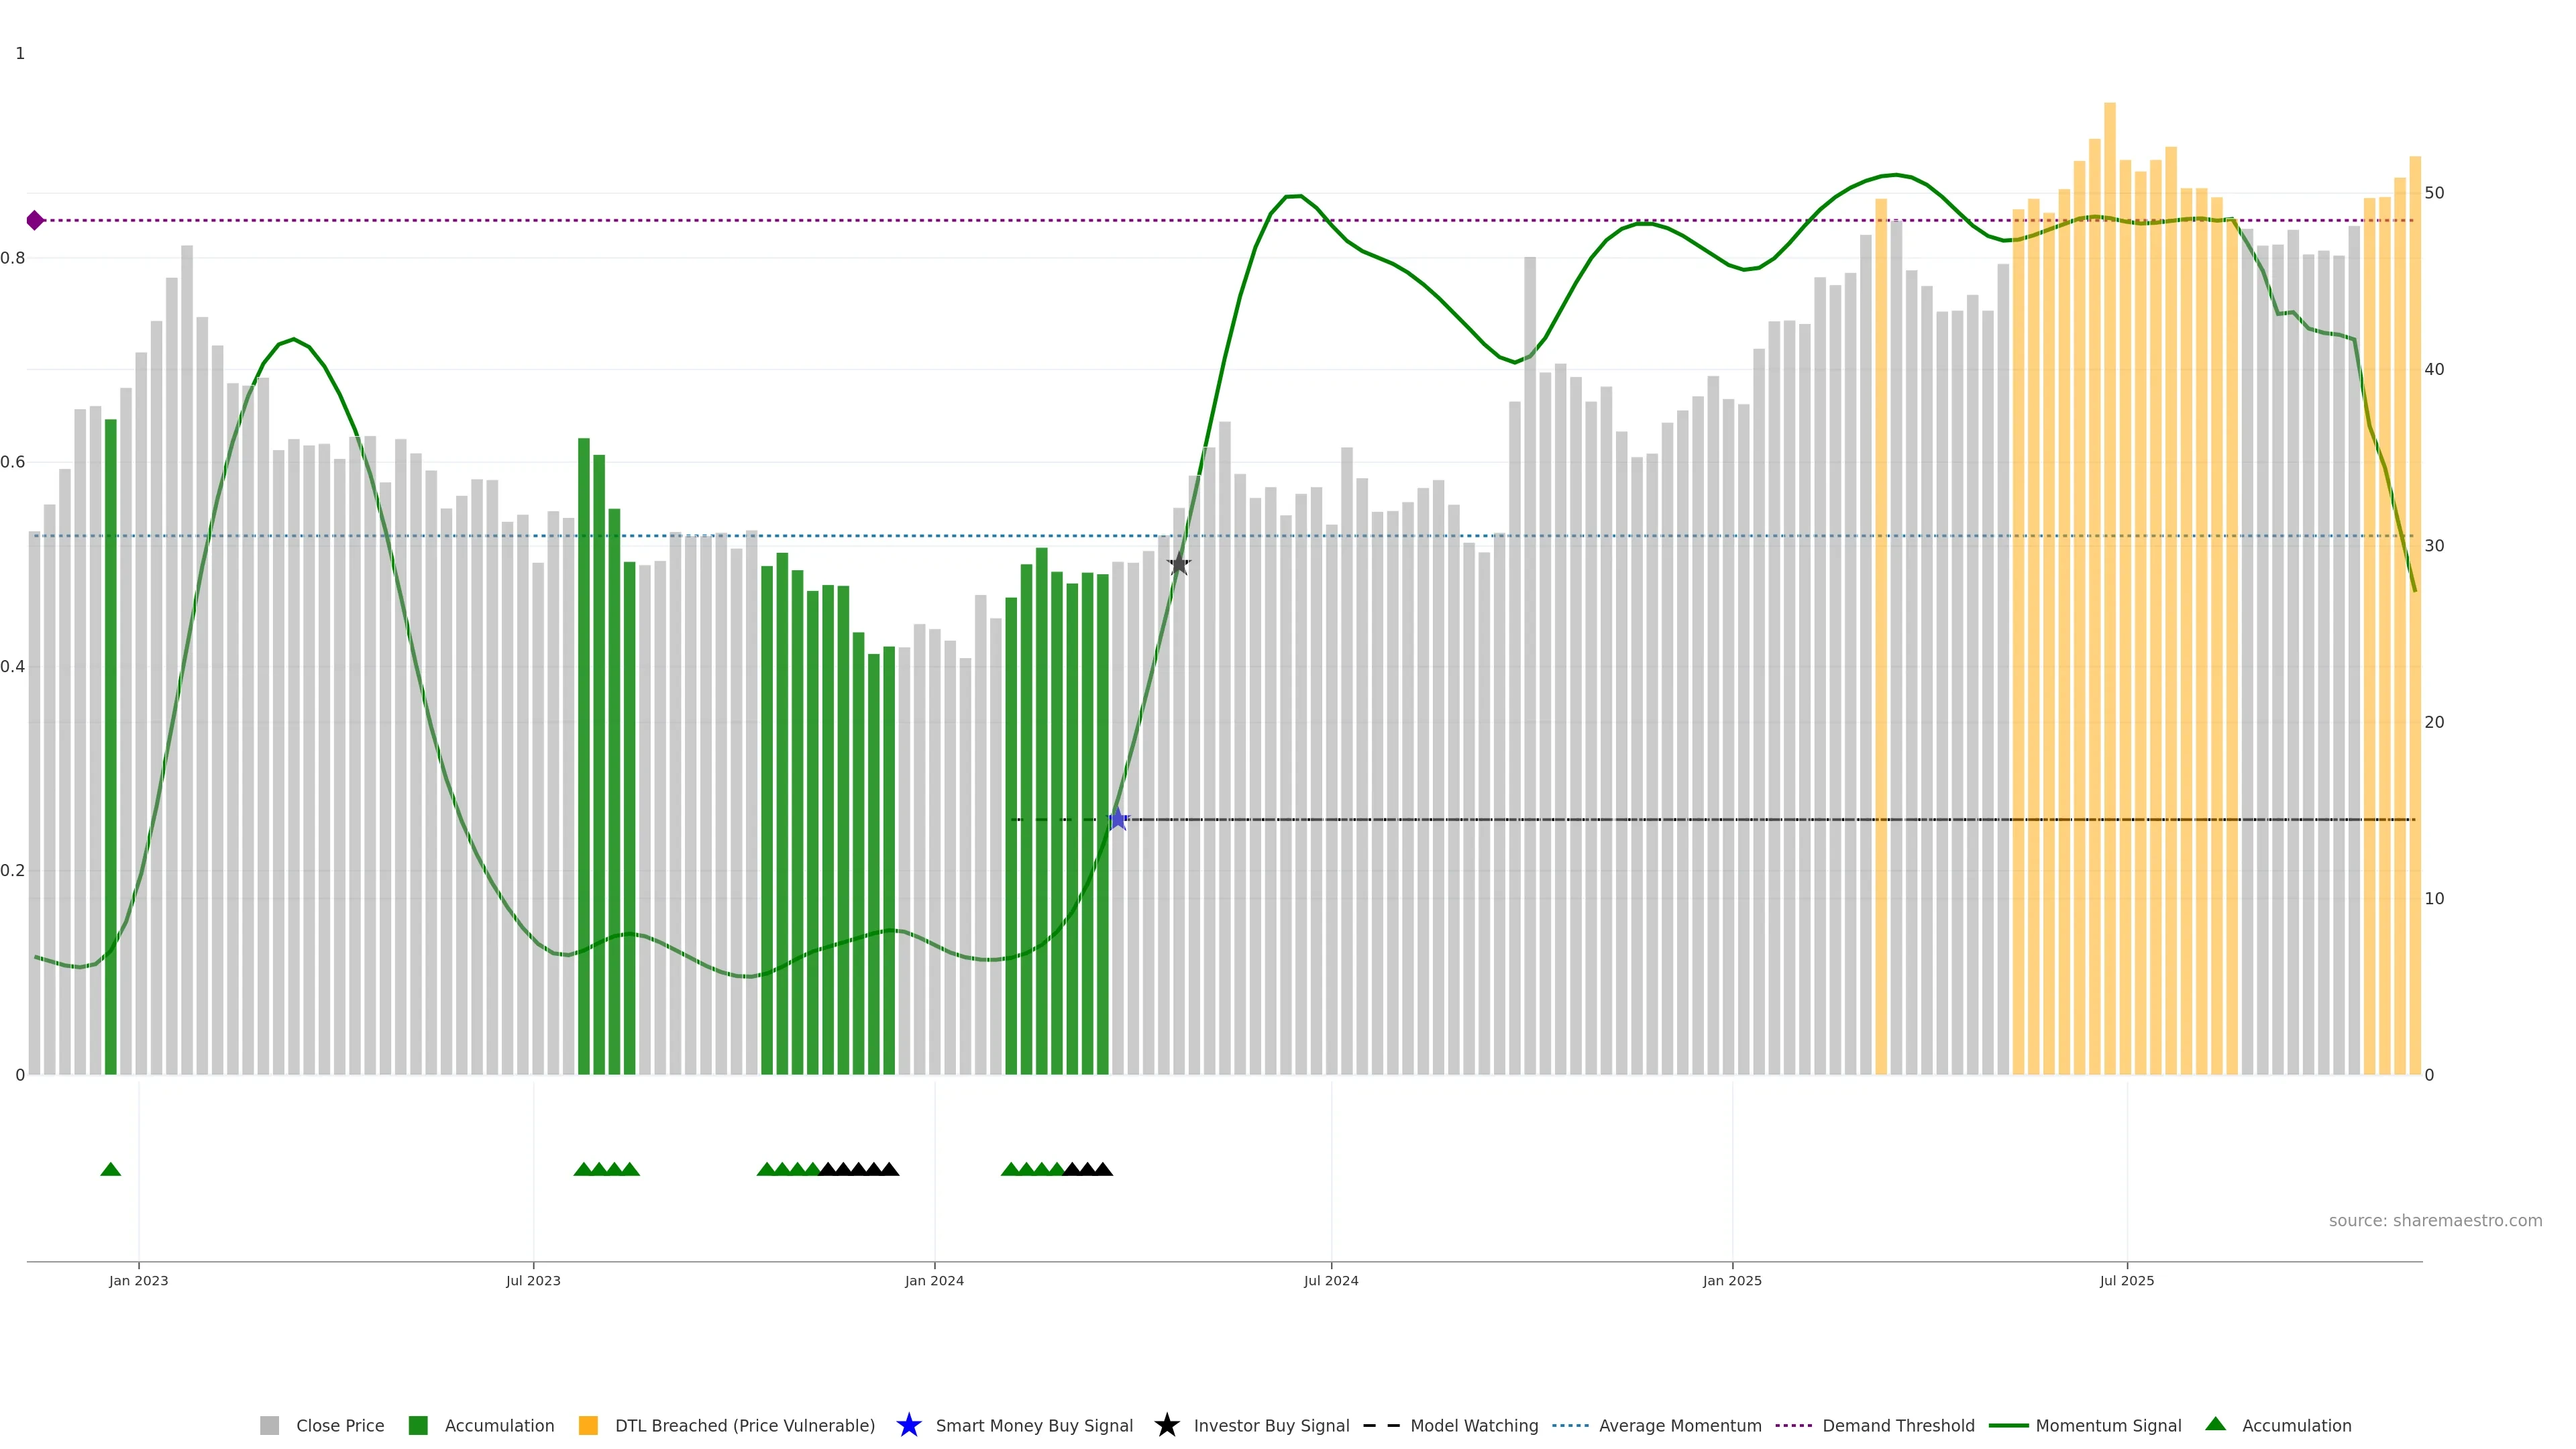Click the black Investor Buy Signal star on chart
This screenshot has width=2576, height=1449.
click(1179, 564)
